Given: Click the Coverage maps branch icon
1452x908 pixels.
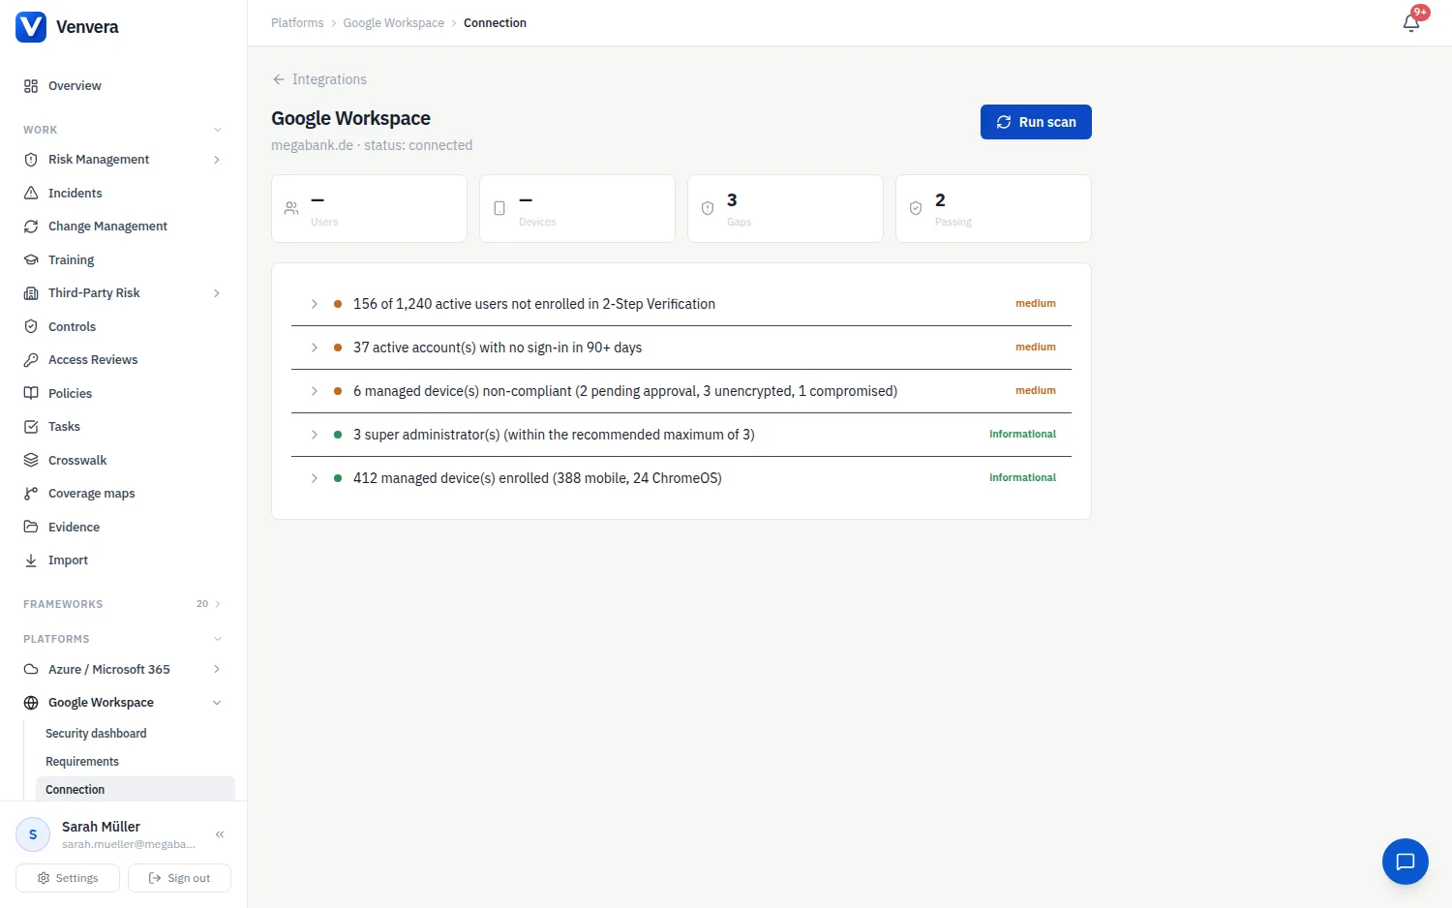Looking at the screenshot, I should point(31,494).
